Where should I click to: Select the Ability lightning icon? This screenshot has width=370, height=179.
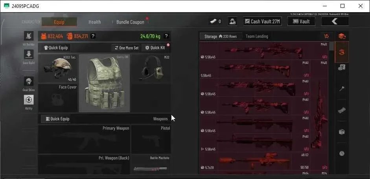(x=29, y=100)
